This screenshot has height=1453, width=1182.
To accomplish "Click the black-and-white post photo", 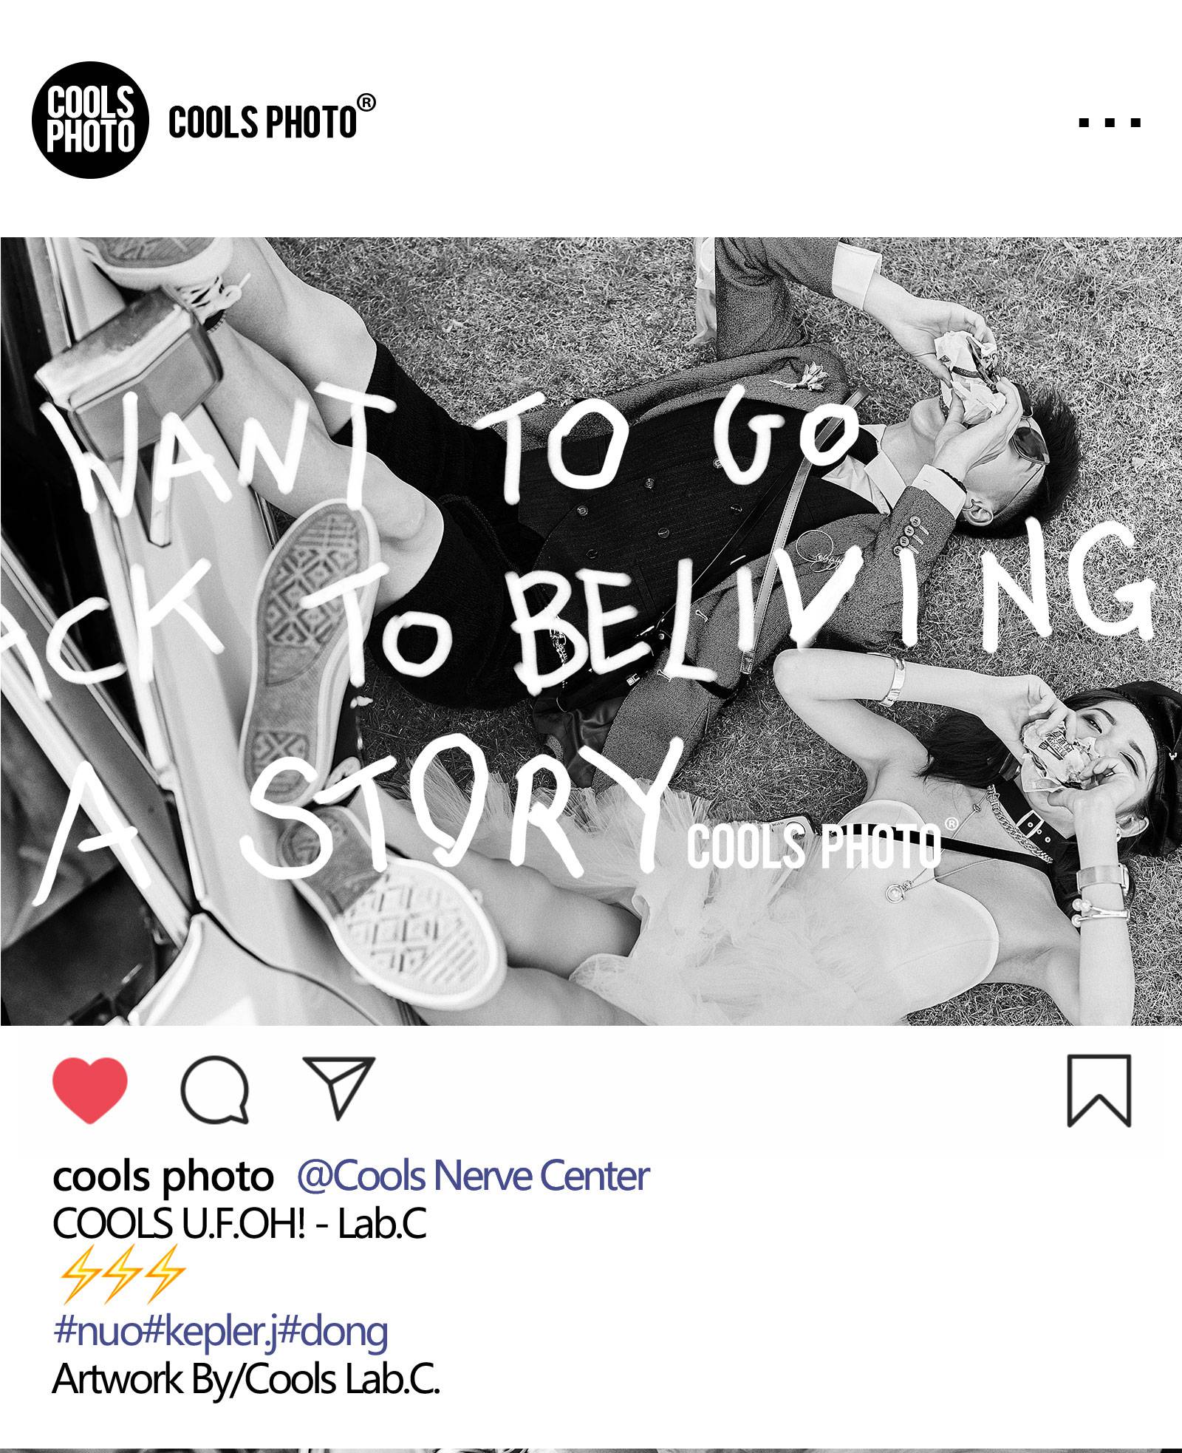I will click(591, 631).
